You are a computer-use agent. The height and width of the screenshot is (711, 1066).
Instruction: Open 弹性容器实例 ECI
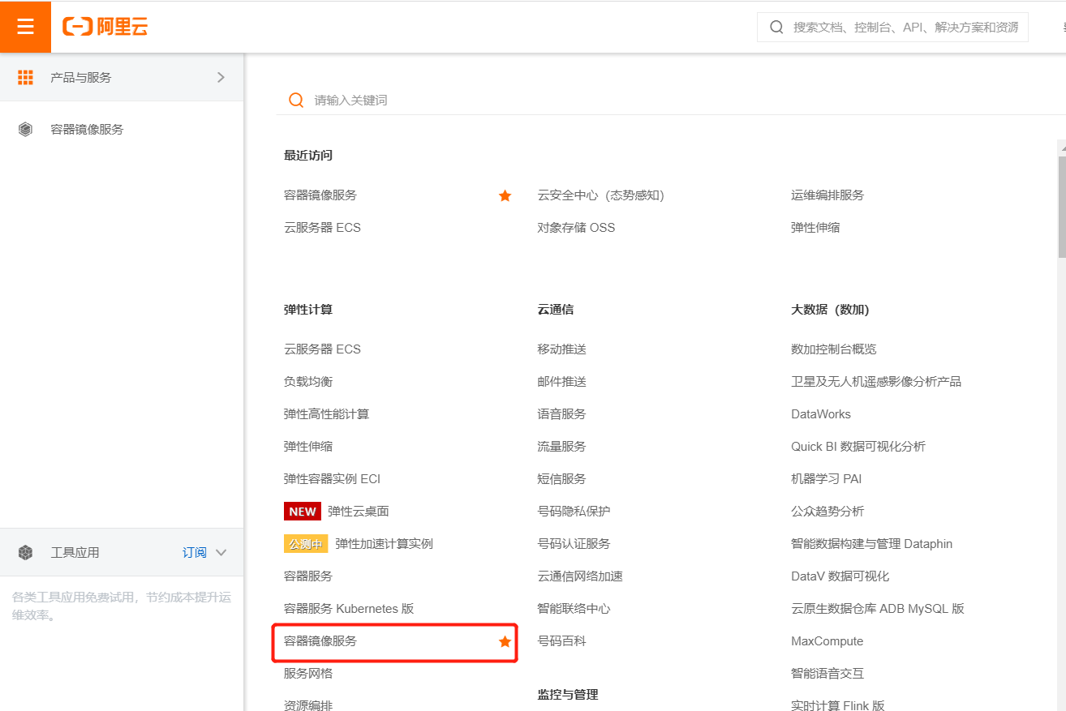pos(332,479)
